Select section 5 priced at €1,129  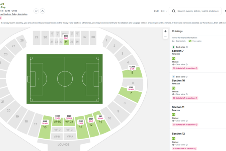coord(132,72)
